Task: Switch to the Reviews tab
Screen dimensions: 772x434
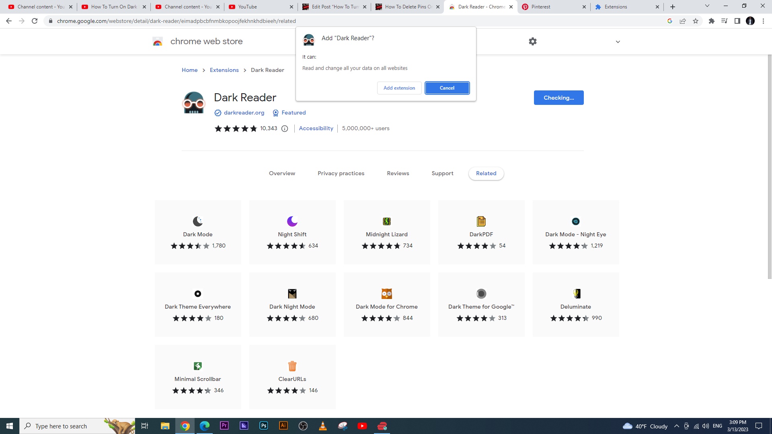Action: (398, 173)
